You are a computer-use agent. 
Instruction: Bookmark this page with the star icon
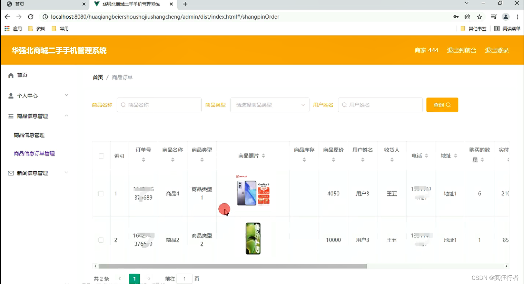[479, 17]
